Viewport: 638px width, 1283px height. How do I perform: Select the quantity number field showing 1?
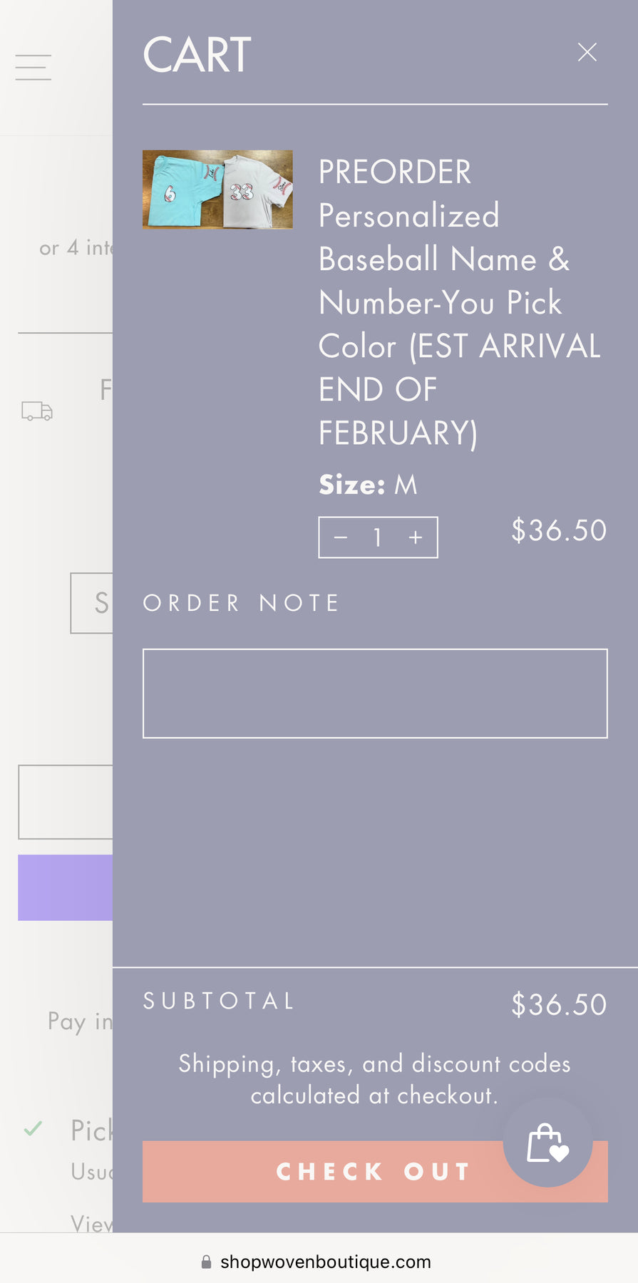[378, 537]
